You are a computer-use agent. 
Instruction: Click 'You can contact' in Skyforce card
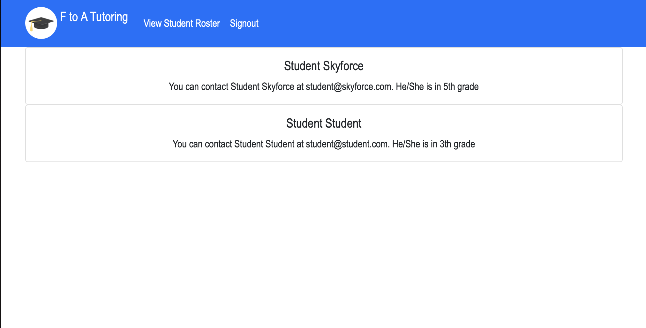point(199,87)
